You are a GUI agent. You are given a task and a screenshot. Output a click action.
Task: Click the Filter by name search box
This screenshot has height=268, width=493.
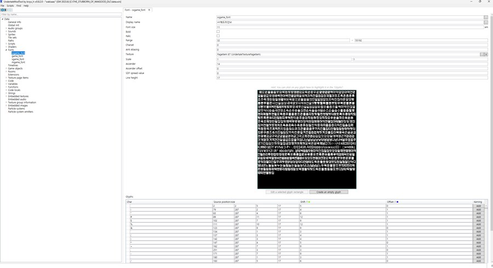click(x=60, y=14)
